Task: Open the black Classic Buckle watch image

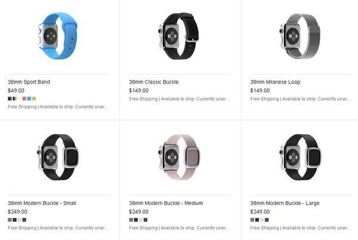Action: [x=179, y=36]
